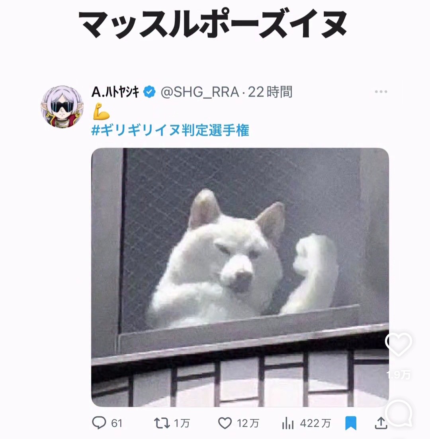
Task: Open the white overlay comment bubble
Action: coord(399,413)
